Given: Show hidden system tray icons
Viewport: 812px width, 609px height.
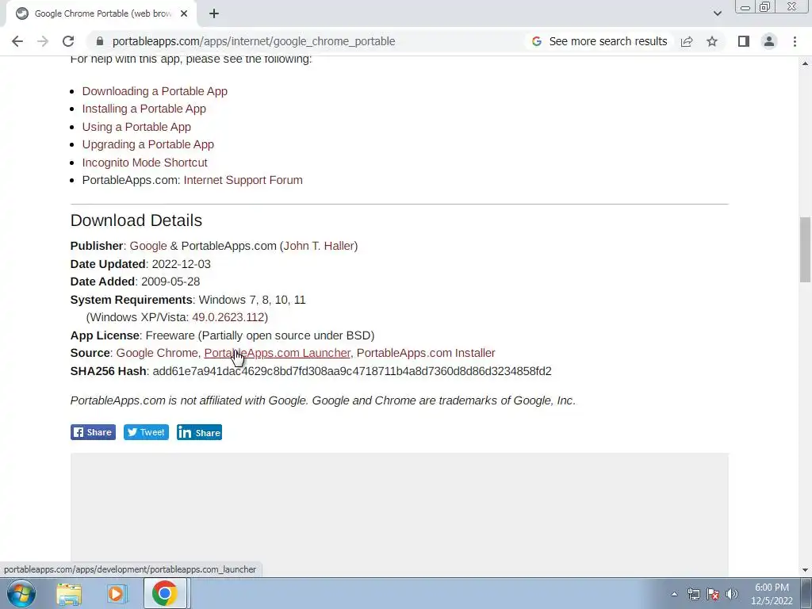Looking at the screenshot, I should pyautogui.click(x=674, y=594).
